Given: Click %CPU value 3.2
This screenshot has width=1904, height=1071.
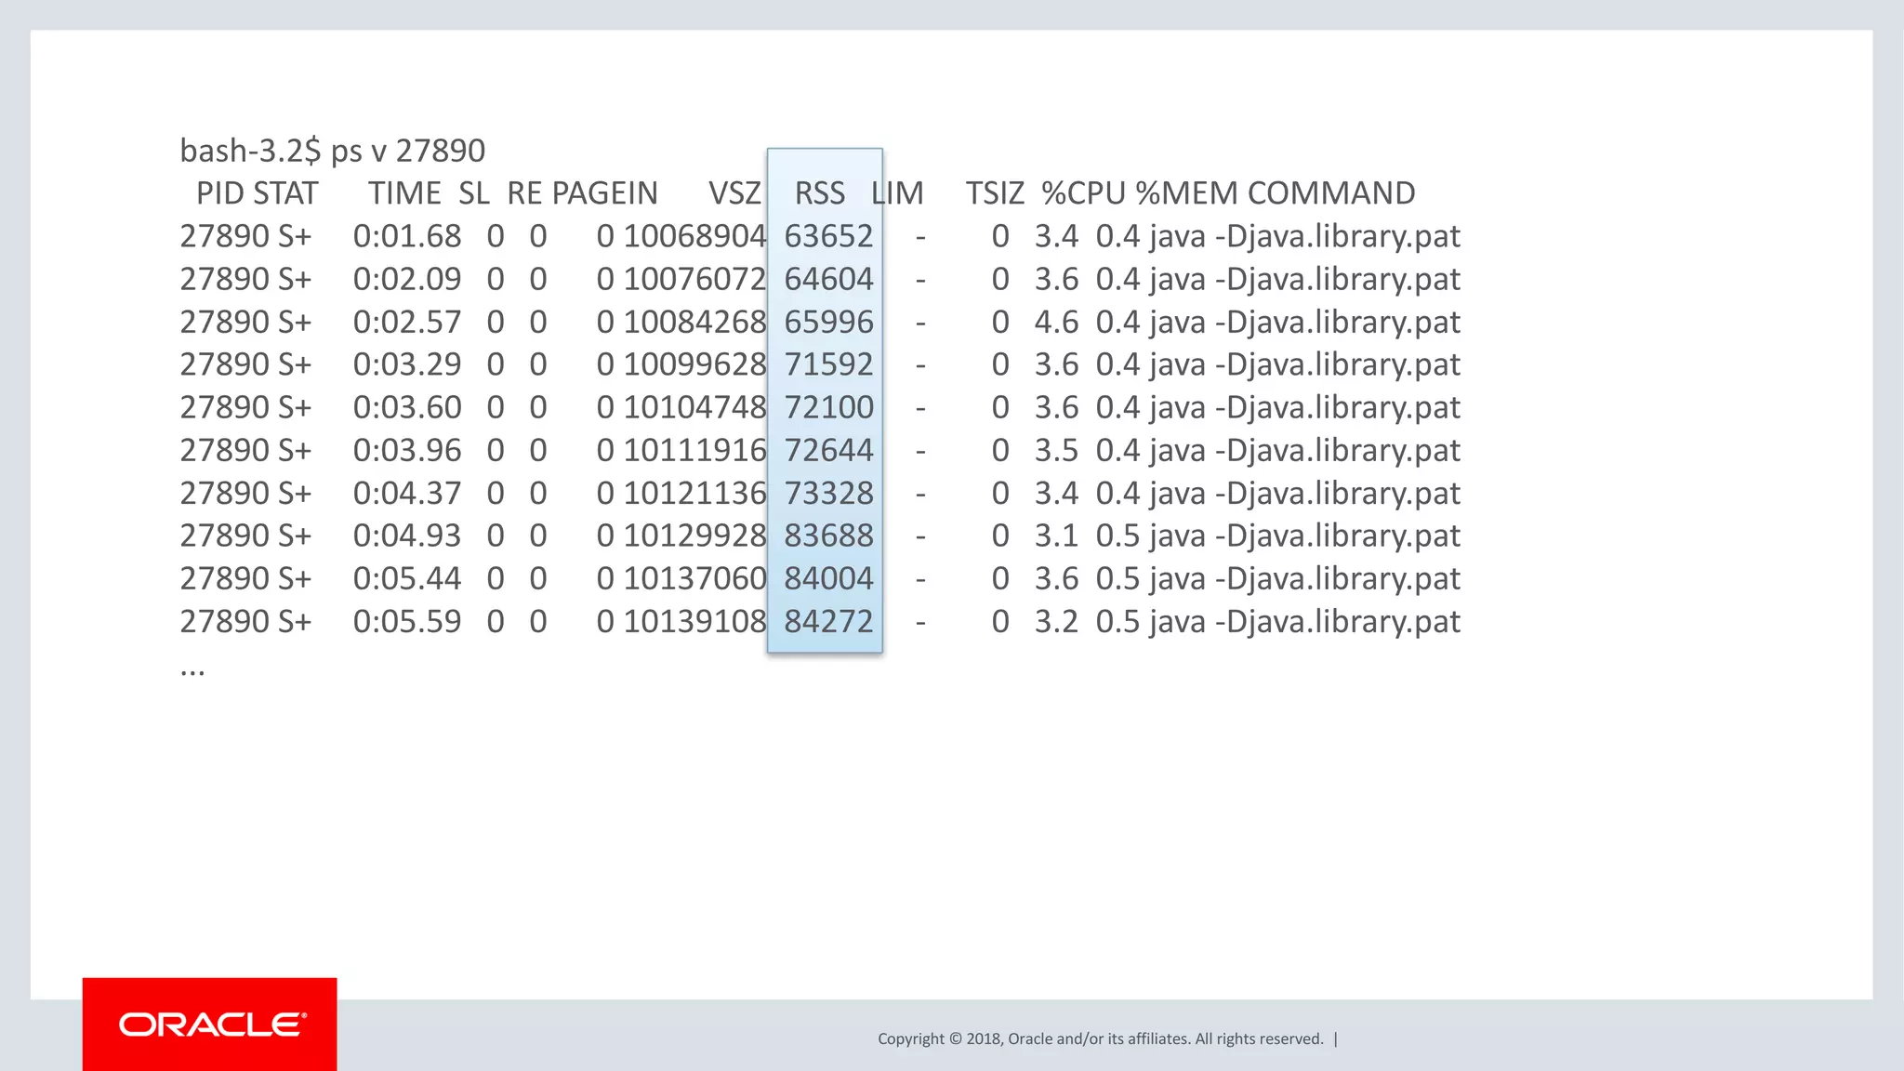Looking at the screenshot, I should 1056,621.
